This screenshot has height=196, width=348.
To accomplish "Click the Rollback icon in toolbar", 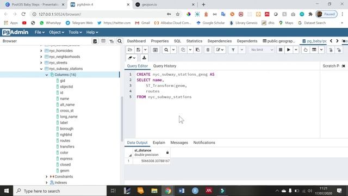I will pyautogui.click(x=339, y=50).
